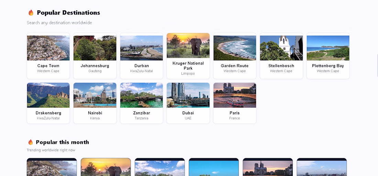The width and height of the screenshot is (378, 176).
Task: Click the Nairobi title text
Action: [x=95, y=113]
